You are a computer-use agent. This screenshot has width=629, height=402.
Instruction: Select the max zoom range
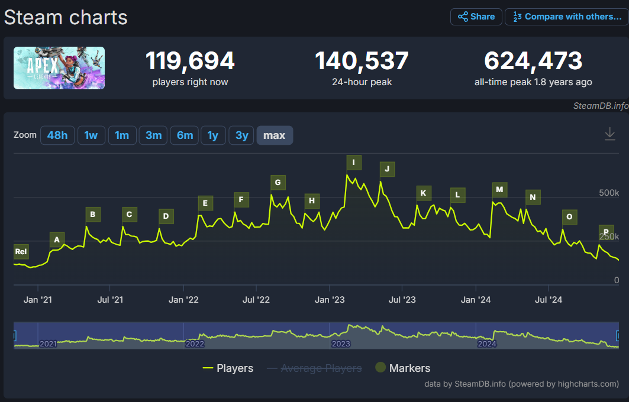[x=275, y=135]
